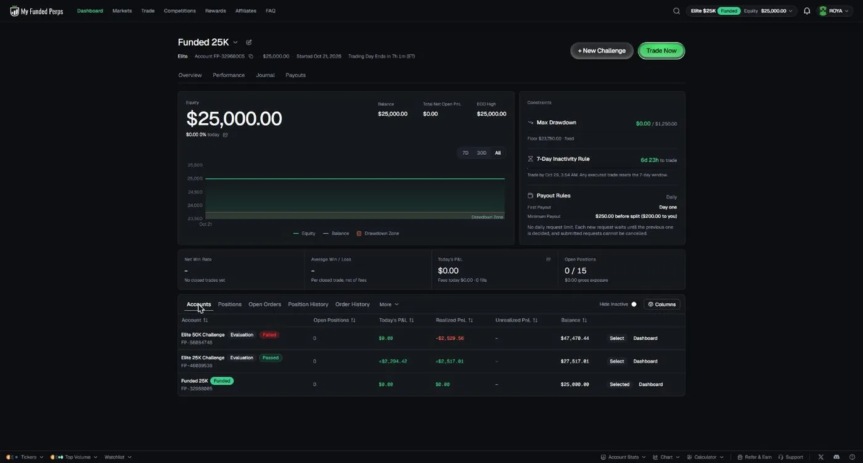Toggle the Equity legend series
863x463 pixels.
pyautogui.click(x=305, y=234)
